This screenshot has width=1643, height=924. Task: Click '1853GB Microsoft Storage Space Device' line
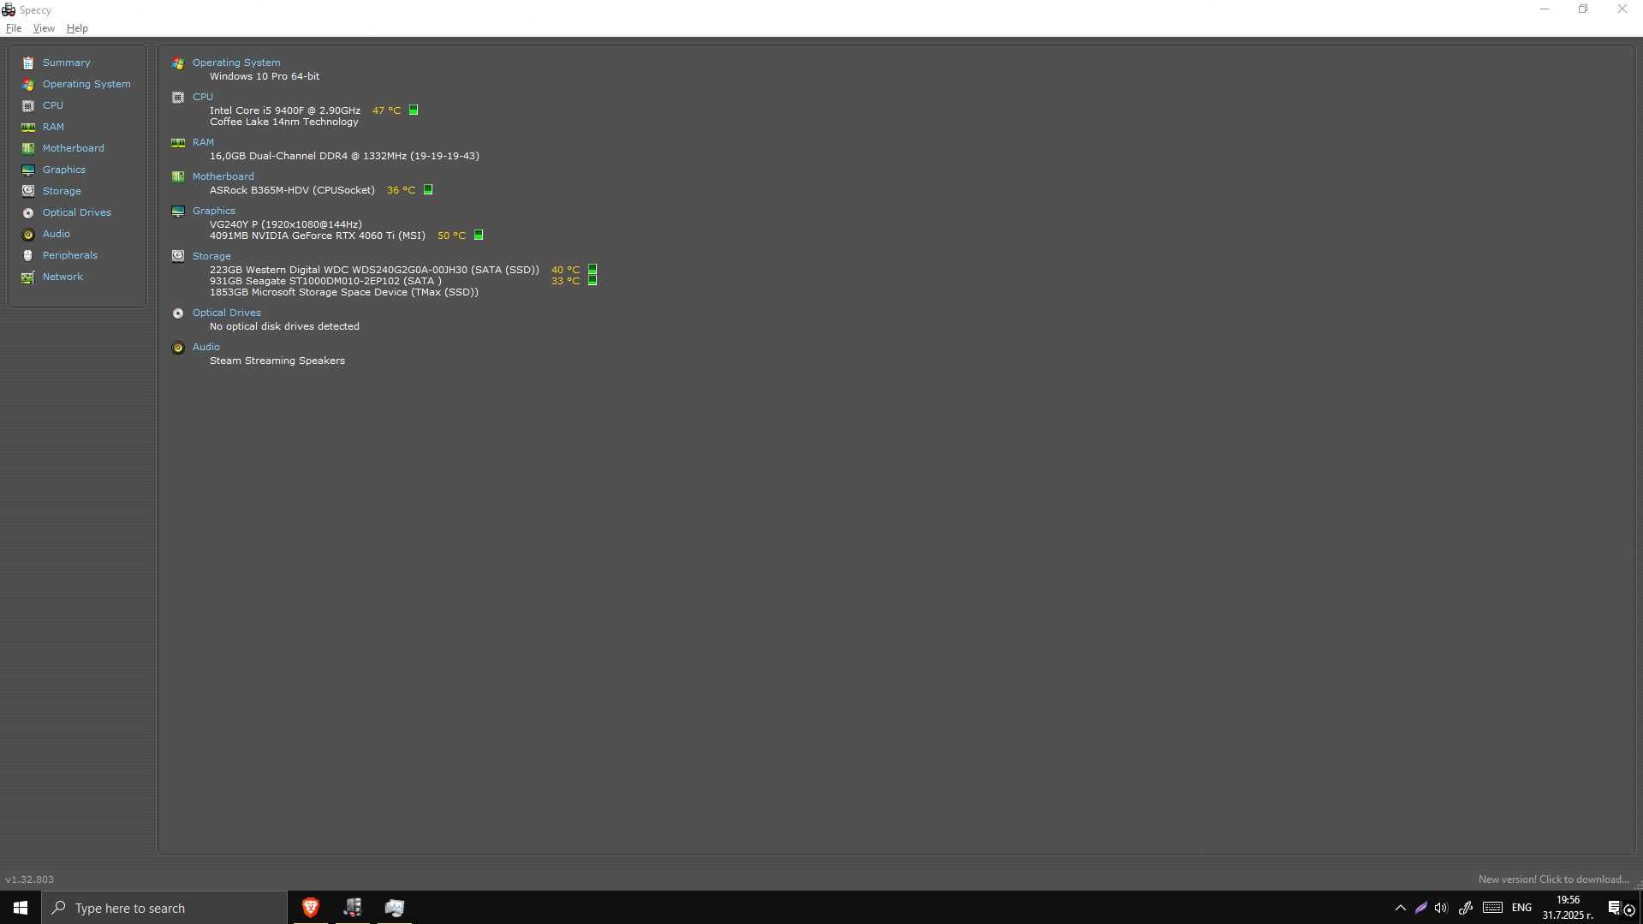[344, 292]
